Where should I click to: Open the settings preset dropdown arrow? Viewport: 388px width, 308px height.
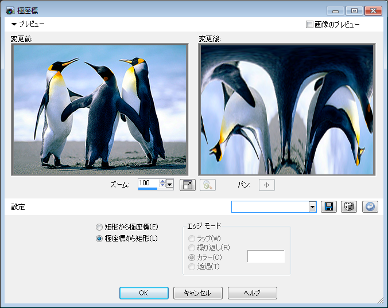point(312,206)
